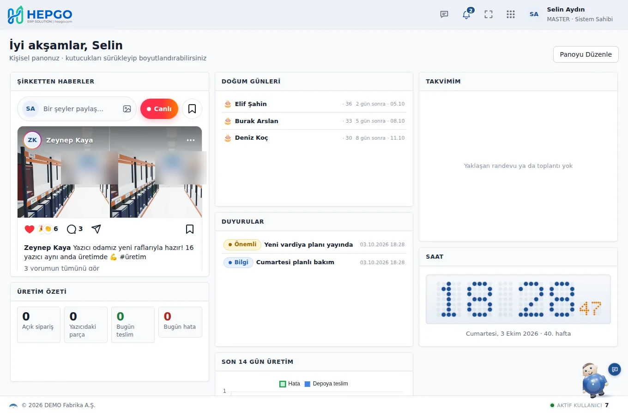Click the AKTİF KULLANICI 7 status
Viewport: 628px width, 415px height.
579,405
